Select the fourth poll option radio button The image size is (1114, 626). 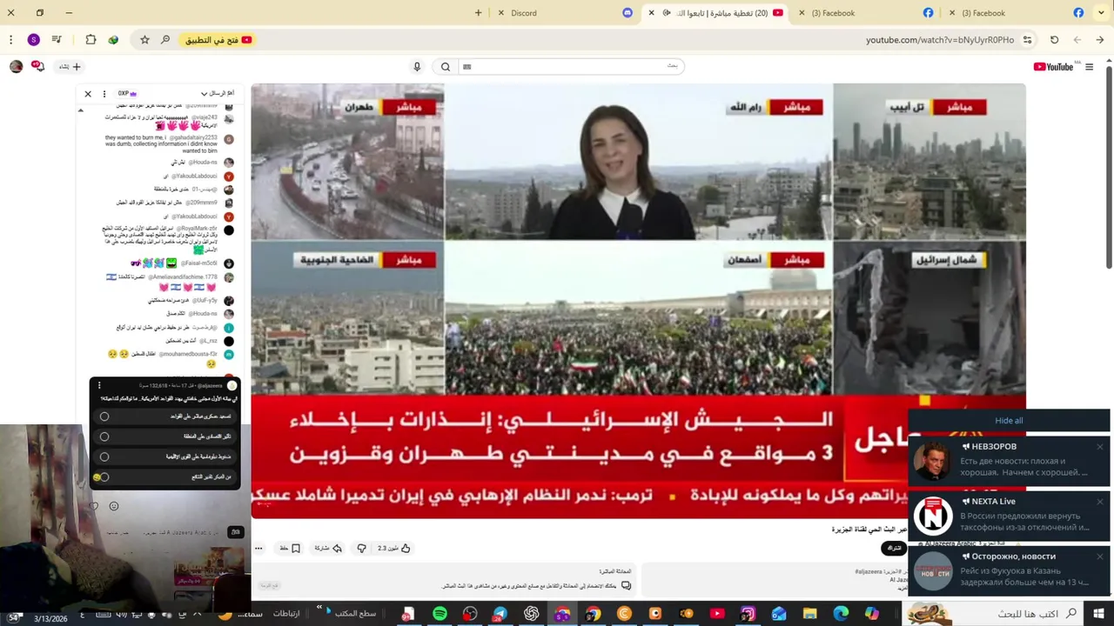point(104,476)
